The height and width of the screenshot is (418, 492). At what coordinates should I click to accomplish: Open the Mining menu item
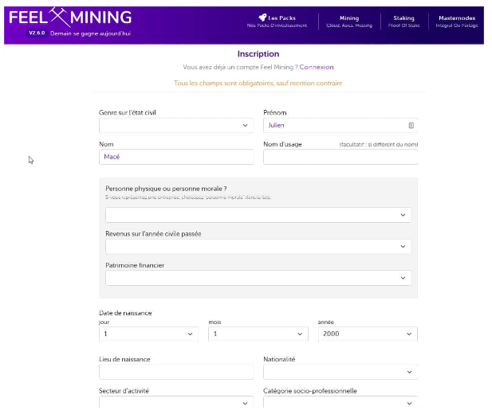(x=349, y=21)
